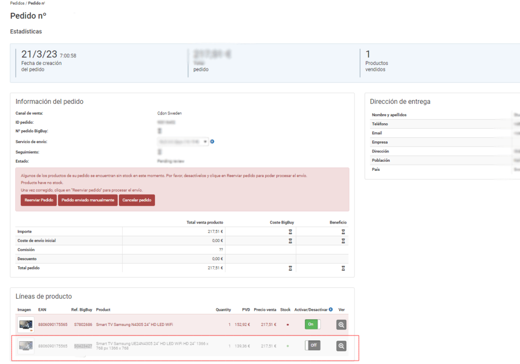Click the Smart TV Samsung N4305 product name

pyautogui.click(x=137, y=324)
